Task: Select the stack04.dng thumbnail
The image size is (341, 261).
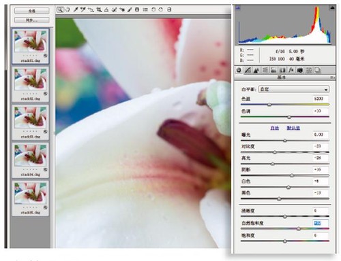Action: click(x=30, y=160)
